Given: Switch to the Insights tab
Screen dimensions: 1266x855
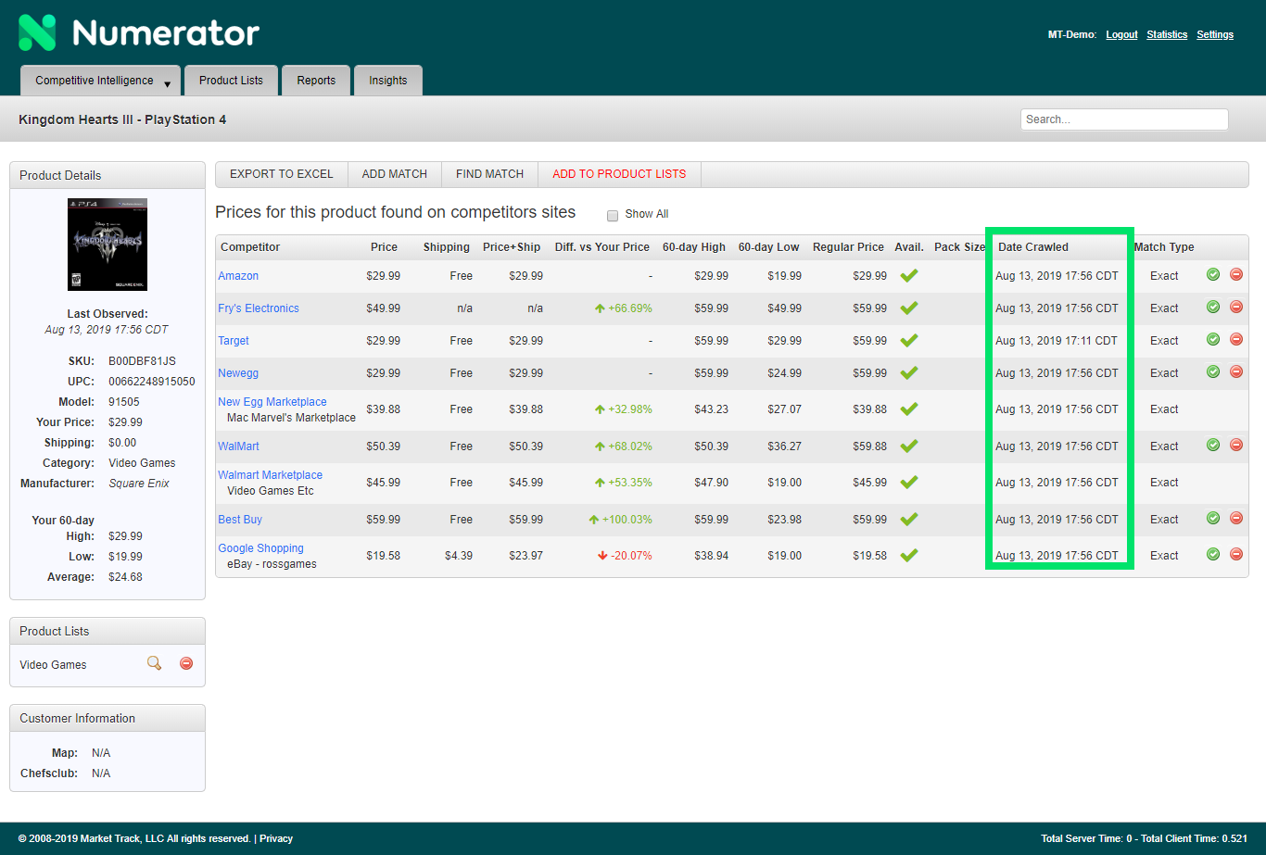Looking at the screenshot, I should pos(387,81).
